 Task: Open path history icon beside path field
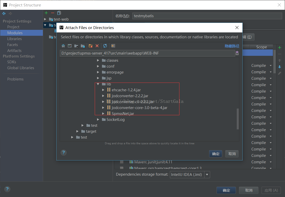pyautogui.click(x=237, y=53)
